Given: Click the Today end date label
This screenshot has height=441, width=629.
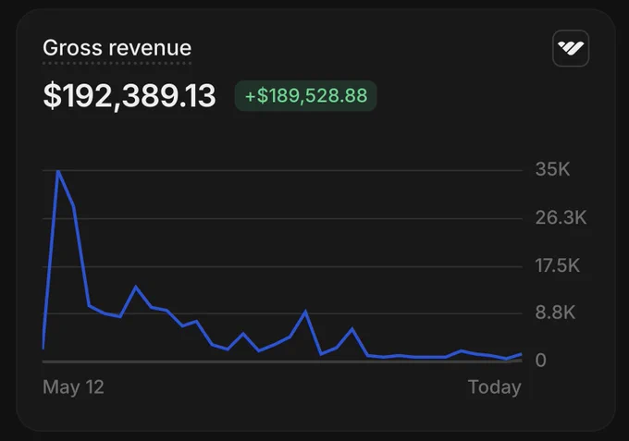Looking at the screenshot, I should click(x=495, y=387).
